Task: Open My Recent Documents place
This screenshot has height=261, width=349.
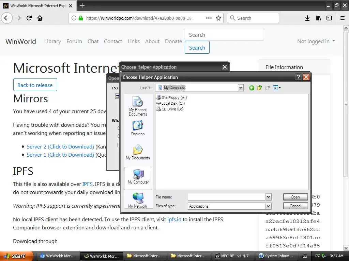Action: [x=138, y=106]
